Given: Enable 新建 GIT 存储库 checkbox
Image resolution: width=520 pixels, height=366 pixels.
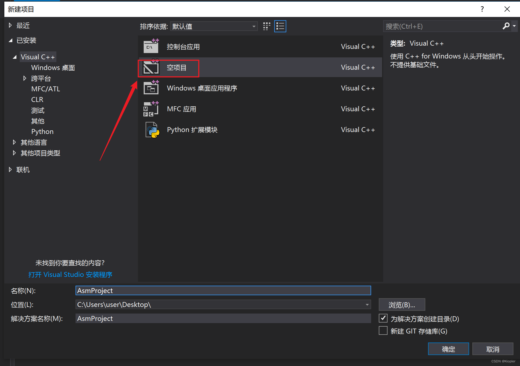Looking at the screenshot, I should click(383, 330).
